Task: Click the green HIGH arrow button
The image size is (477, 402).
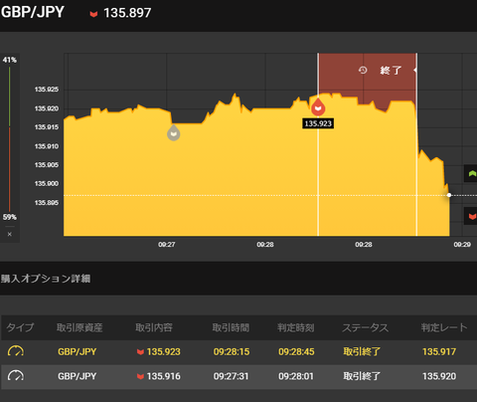Action: pos(471,173)
